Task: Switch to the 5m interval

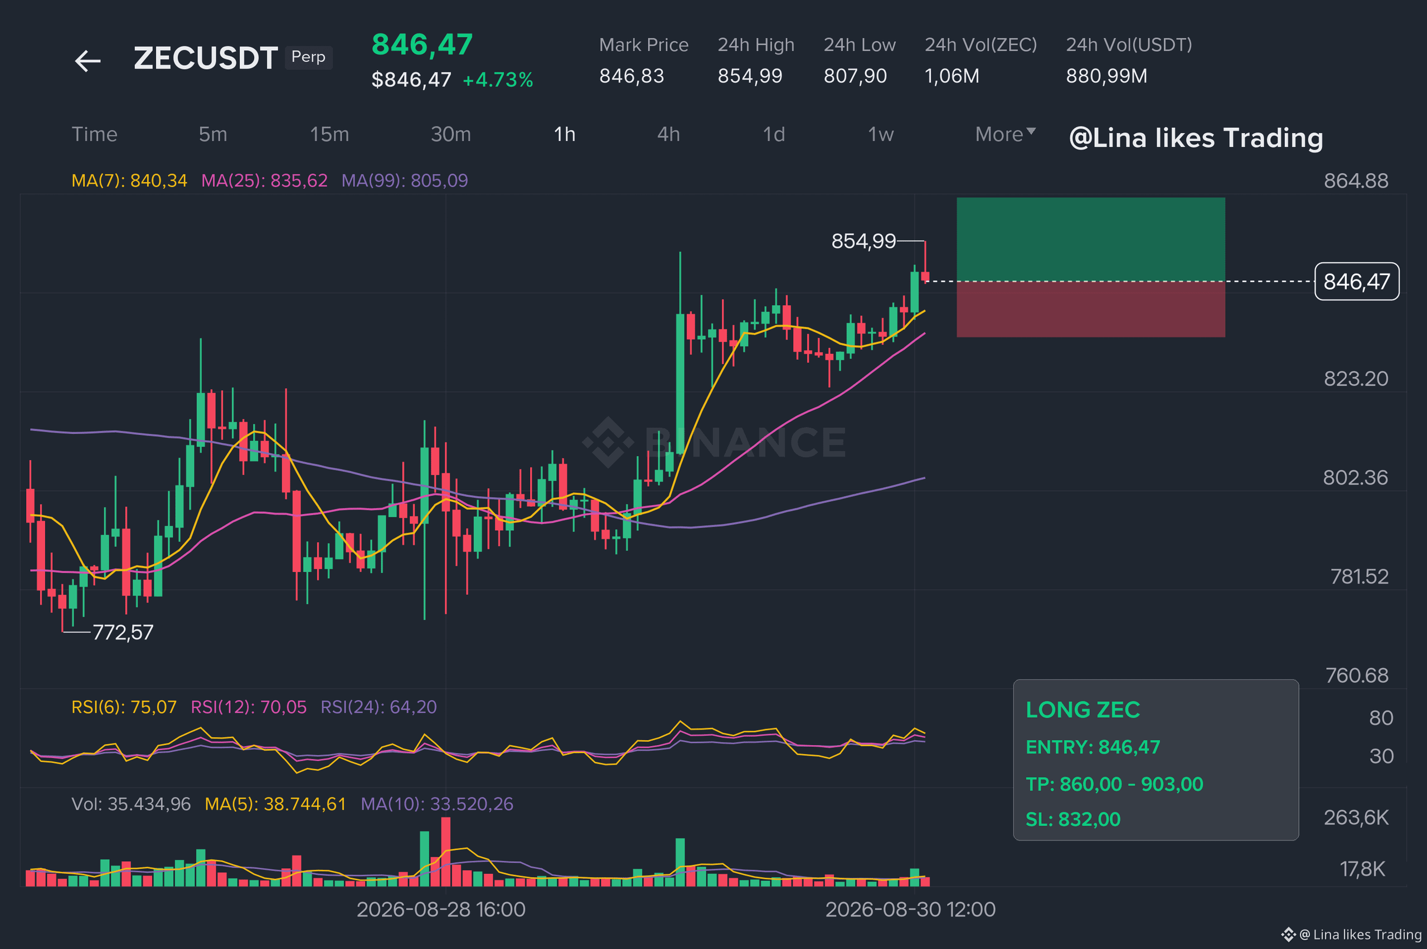Action: pos(213,134)
